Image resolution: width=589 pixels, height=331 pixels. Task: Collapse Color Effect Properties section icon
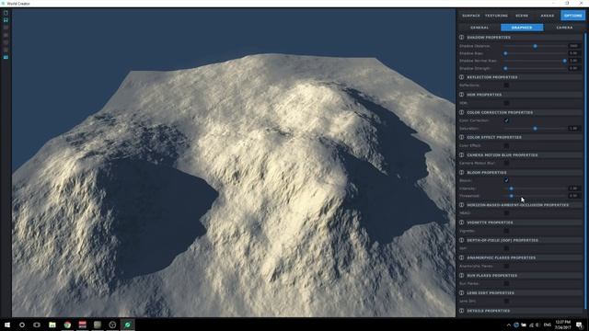pos(462,137)
